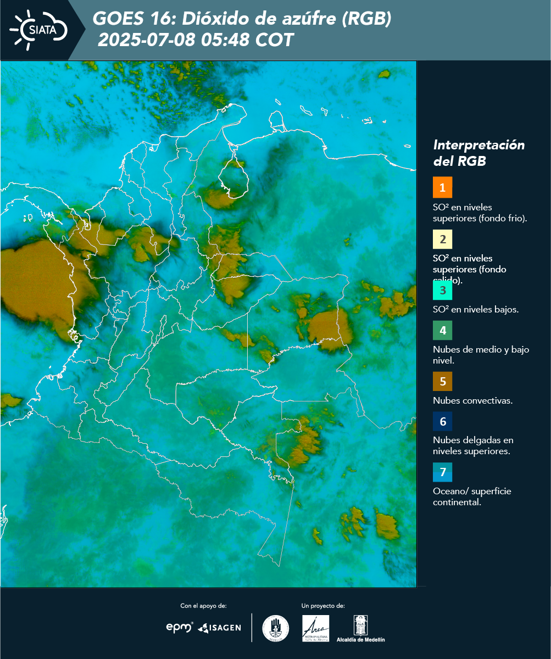Click the round Medellín seal logo
This screenshot has width=551, height=659.
click(276, 628)
